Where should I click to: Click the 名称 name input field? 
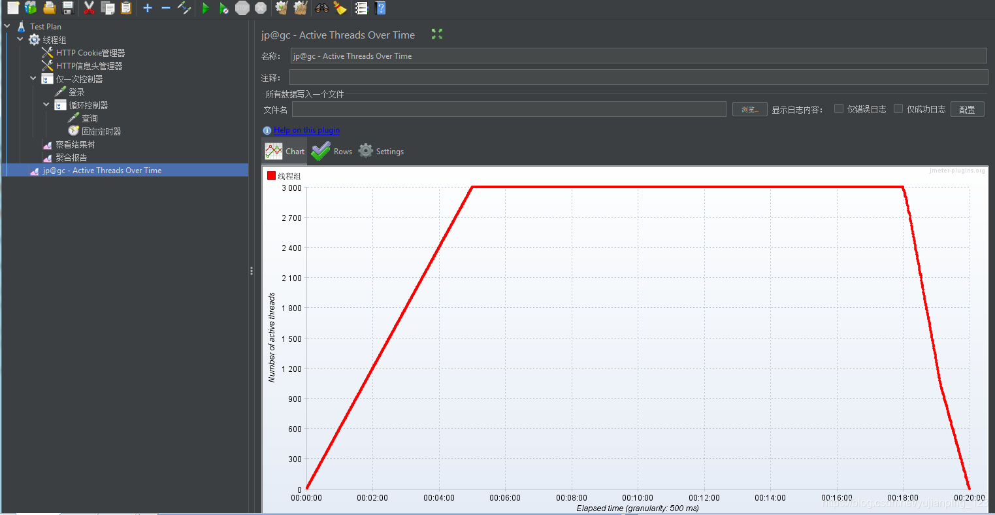click(638, 56)
